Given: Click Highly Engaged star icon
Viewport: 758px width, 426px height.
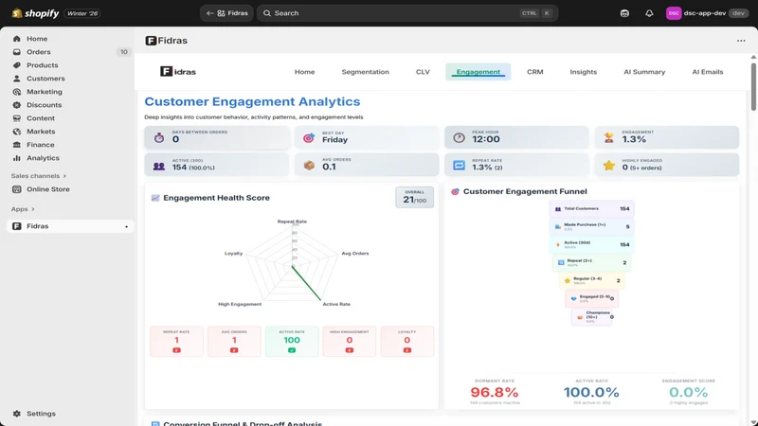Looking at the screenshot, I should (x=608, y=166).
